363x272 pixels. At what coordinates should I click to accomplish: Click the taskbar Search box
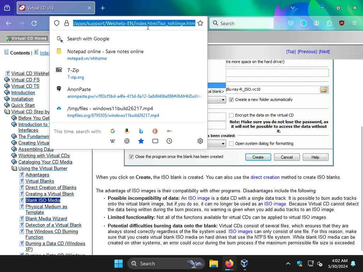click(x=166, y=263)
